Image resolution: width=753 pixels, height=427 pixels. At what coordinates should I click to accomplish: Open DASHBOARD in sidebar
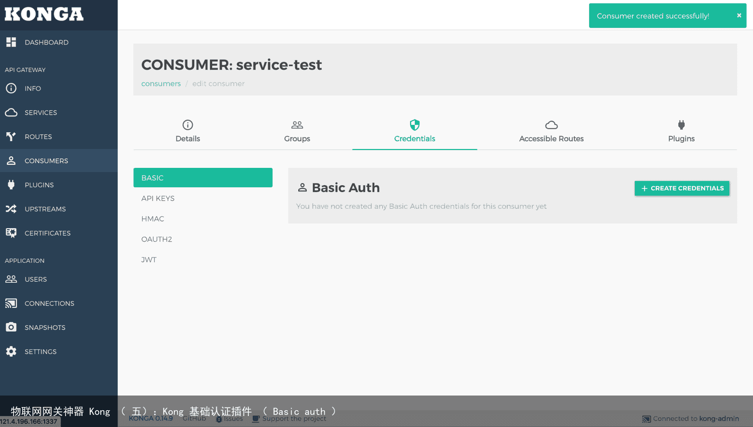click(59, 42)
